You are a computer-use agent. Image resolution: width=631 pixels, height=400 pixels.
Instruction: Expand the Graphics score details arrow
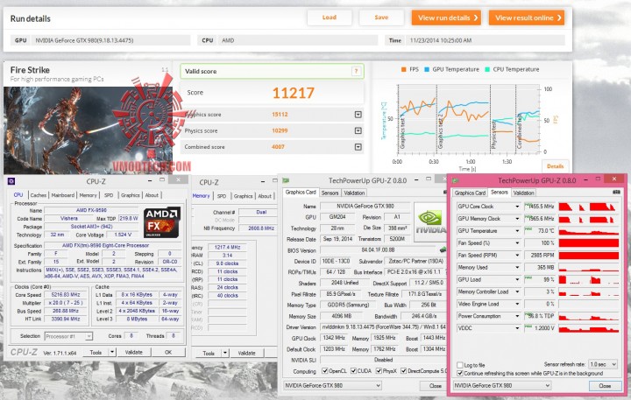[358, 115]
